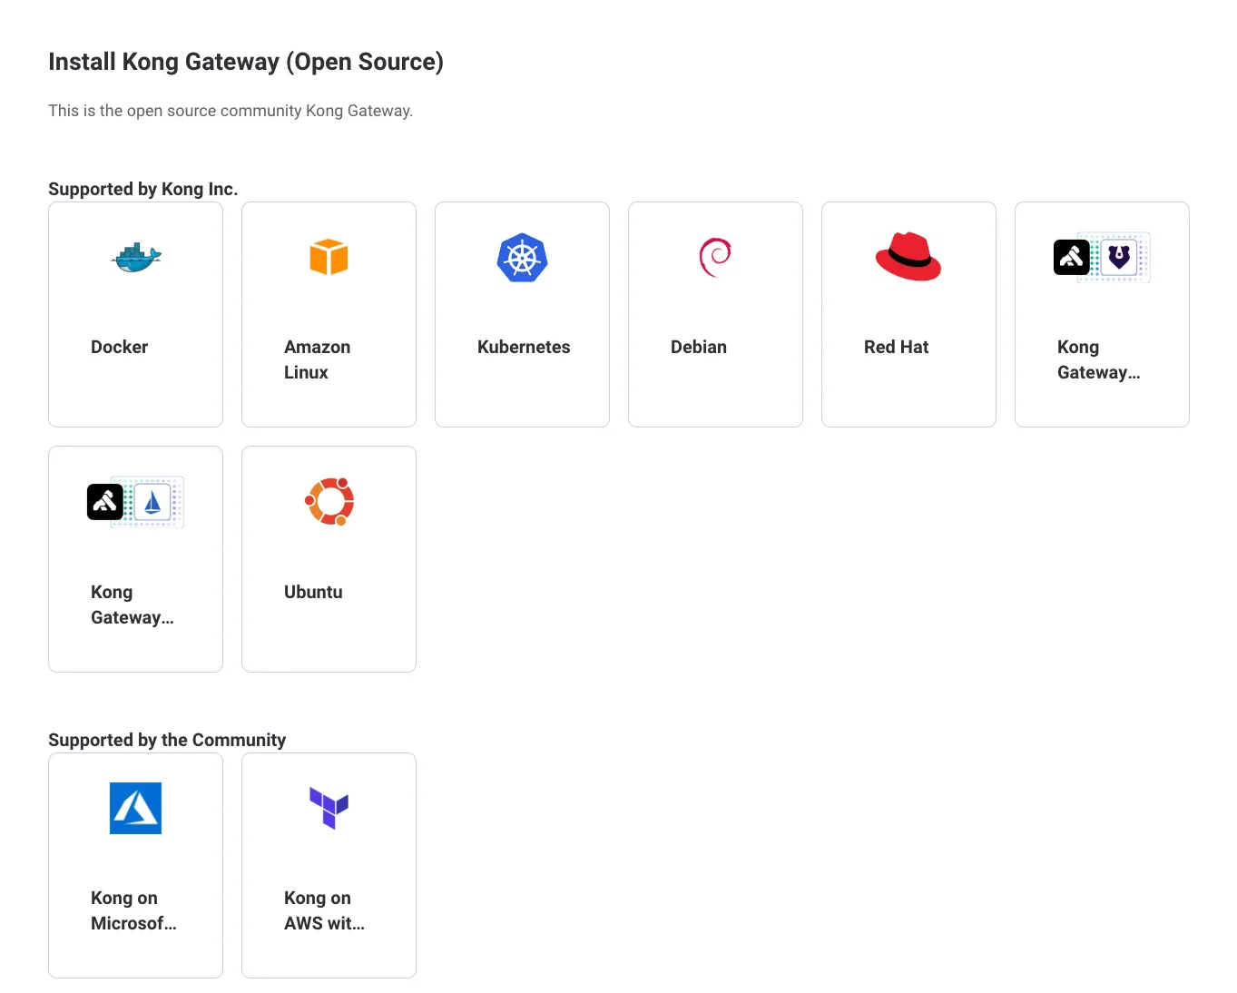Screen dimensions: 1237x993
Task: Open the Ubuntu text label
Action: (x=313, y=593)
